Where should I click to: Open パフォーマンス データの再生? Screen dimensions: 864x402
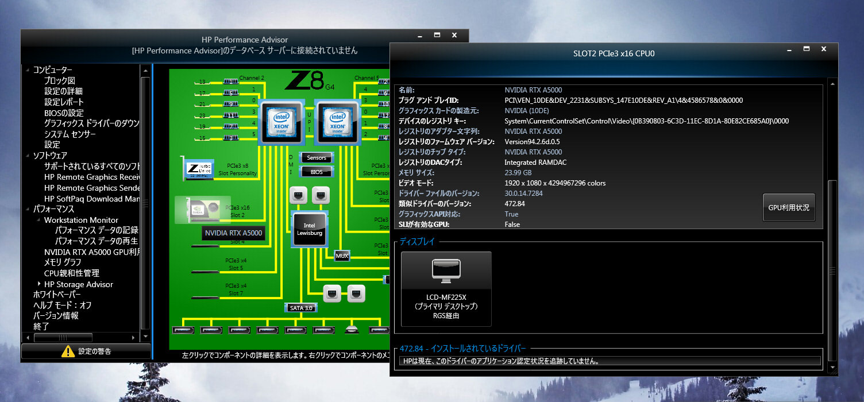[97, 241]
